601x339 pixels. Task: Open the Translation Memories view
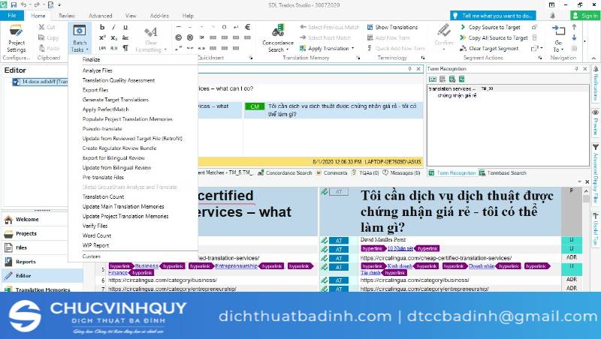pyautogui.click(x=42, y=289)
